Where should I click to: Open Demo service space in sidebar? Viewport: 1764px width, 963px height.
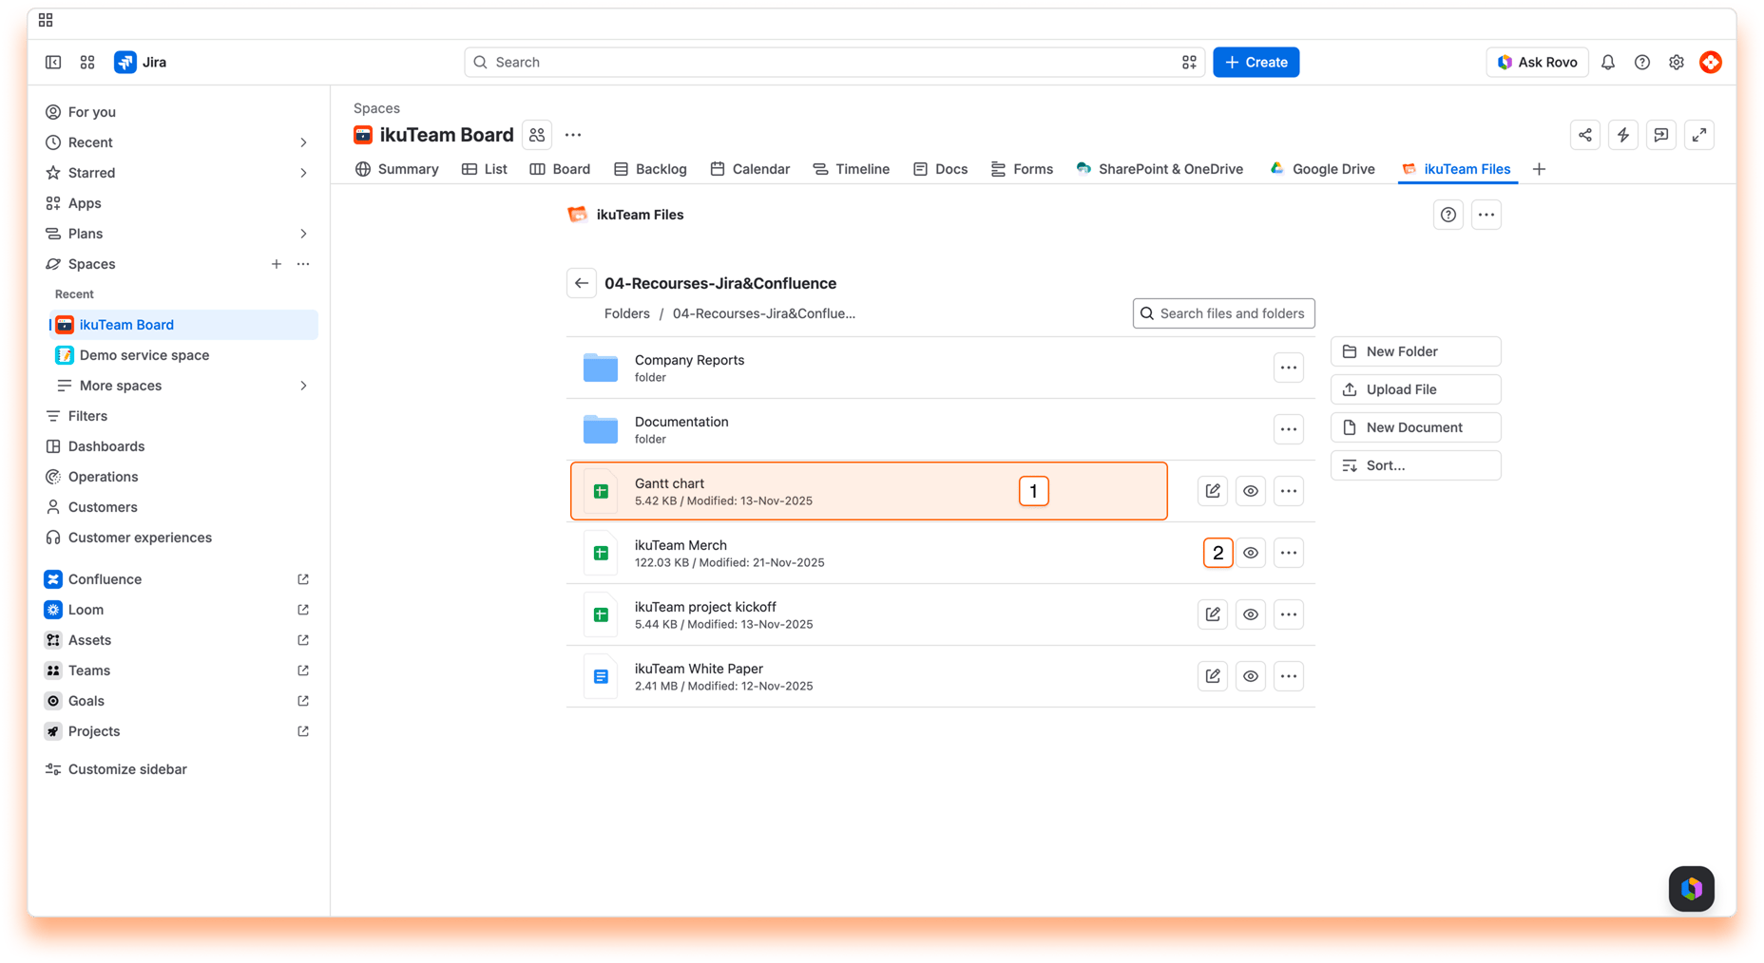tap(182, 355)
